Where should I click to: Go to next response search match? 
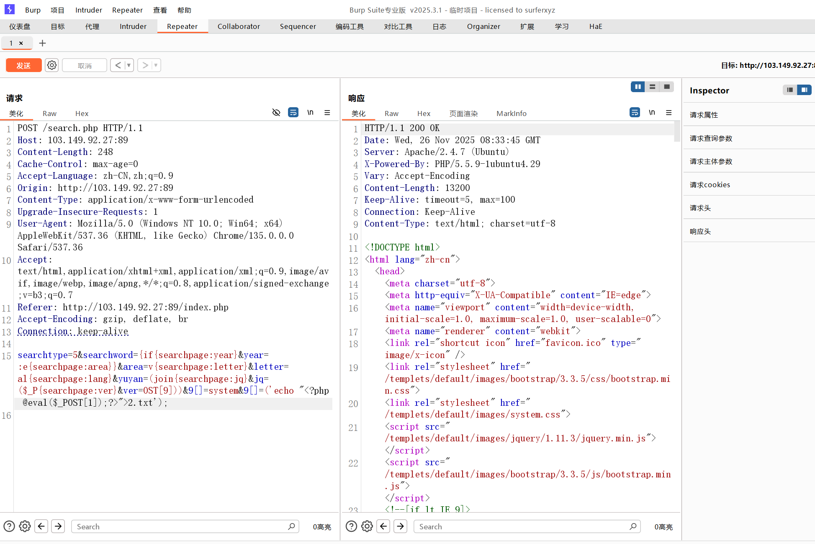401,526
